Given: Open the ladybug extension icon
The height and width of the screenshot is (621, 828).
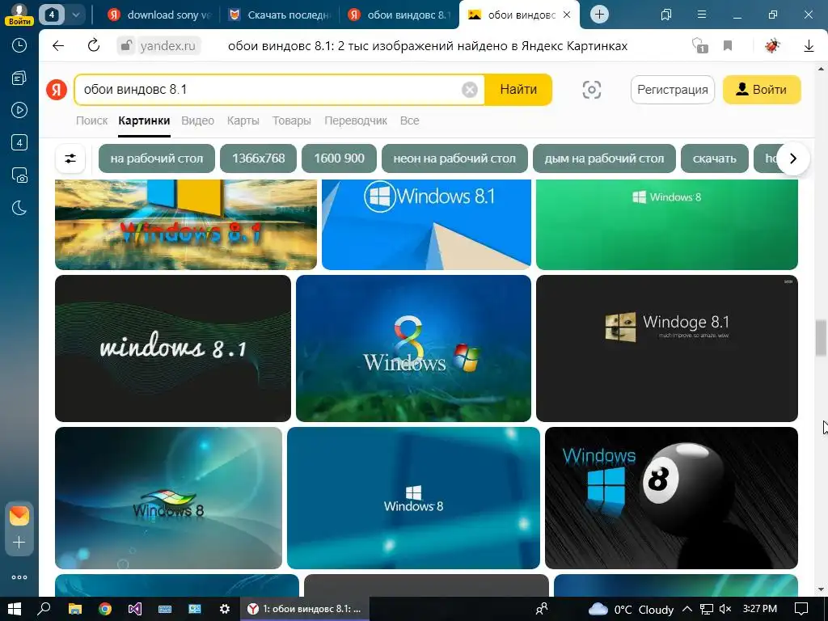Looking at the screenshot, I should (772, 46).
